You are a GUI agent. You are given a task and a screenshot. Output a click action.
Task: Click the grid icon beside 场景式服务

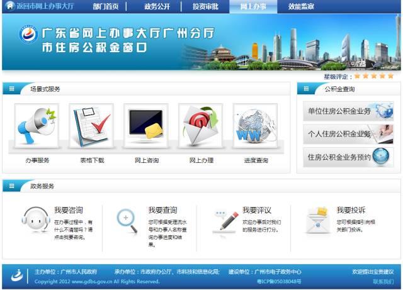point(11,89)
